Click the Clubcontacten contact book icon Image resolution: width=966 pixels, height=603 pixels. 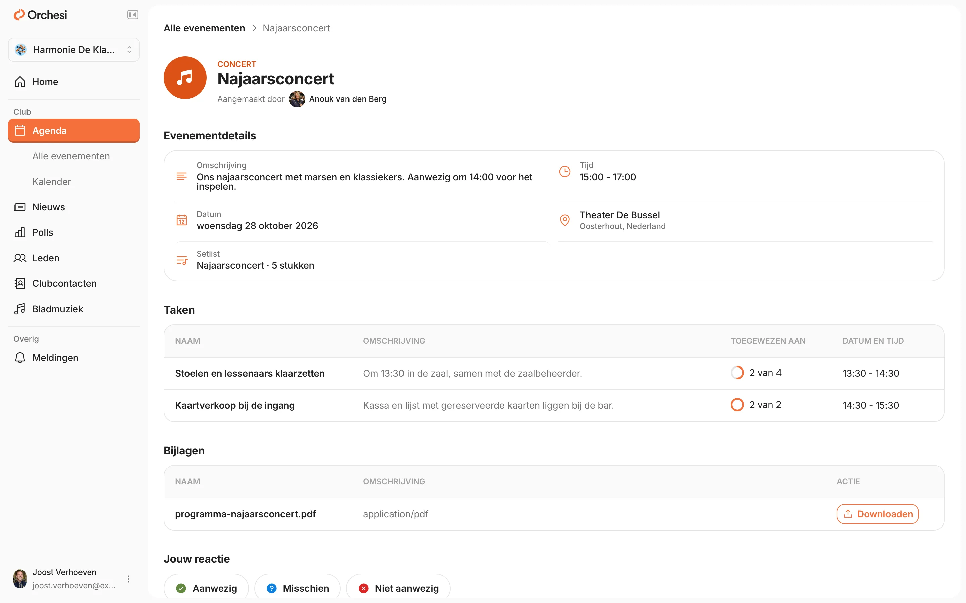point(20,283)
